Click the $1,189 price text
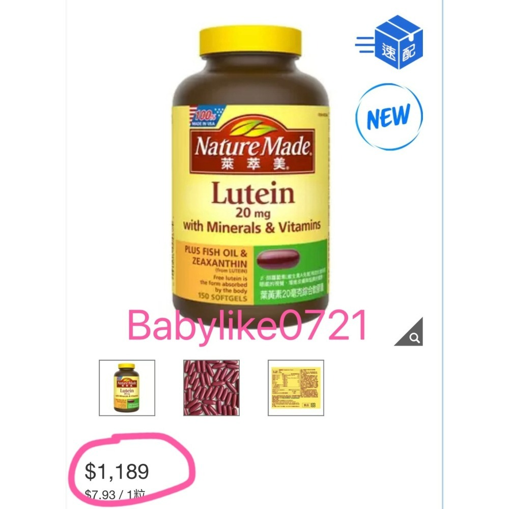The width and height of the screenshot is (509, 509). [117, 471]
